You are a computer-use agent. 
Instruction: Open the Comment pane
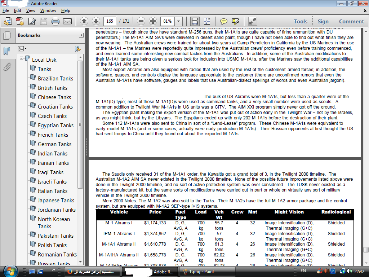pyautogui.click(x=351, y=21)
